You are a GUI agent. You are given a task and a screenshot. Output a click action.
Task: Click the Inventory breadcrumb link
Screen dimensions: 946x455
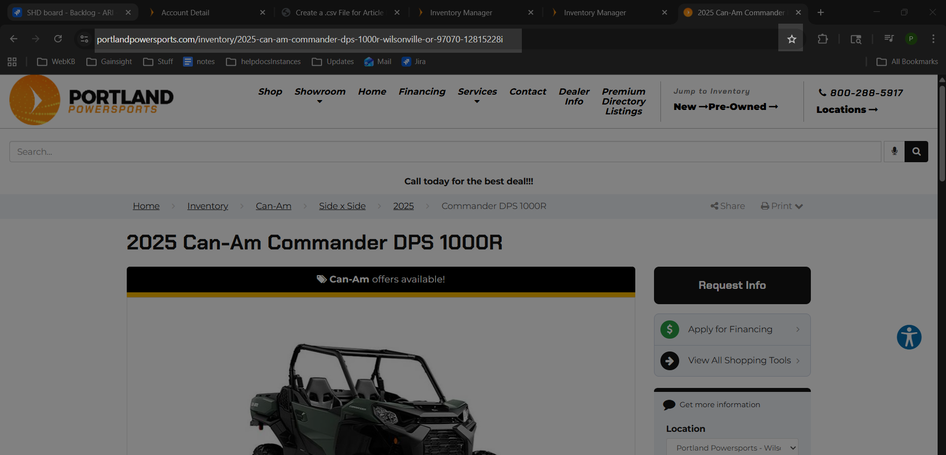(208, 206)
